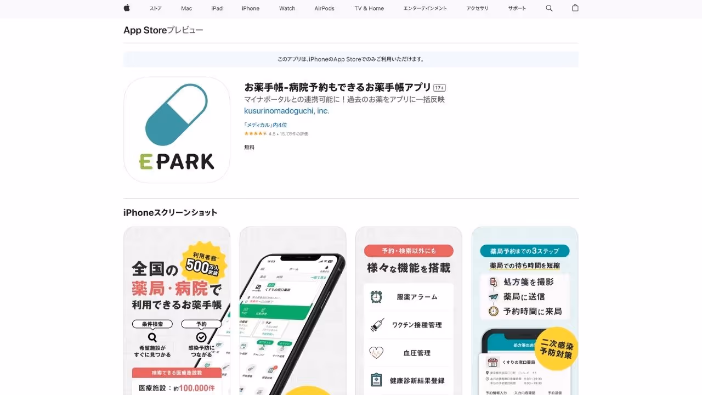702x395 pixels.
Task: Open the サポート menu item
Action: click(x=517, y=8)
